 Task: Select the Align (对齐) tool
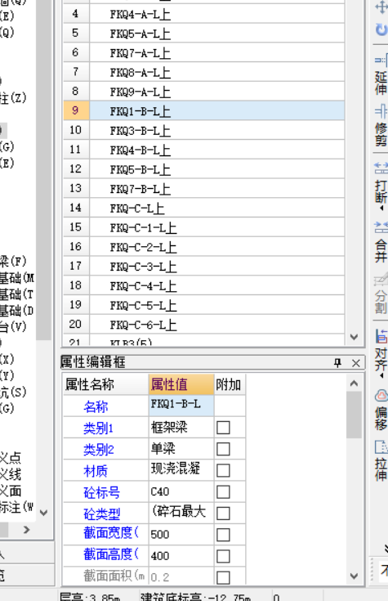point(381,350)
